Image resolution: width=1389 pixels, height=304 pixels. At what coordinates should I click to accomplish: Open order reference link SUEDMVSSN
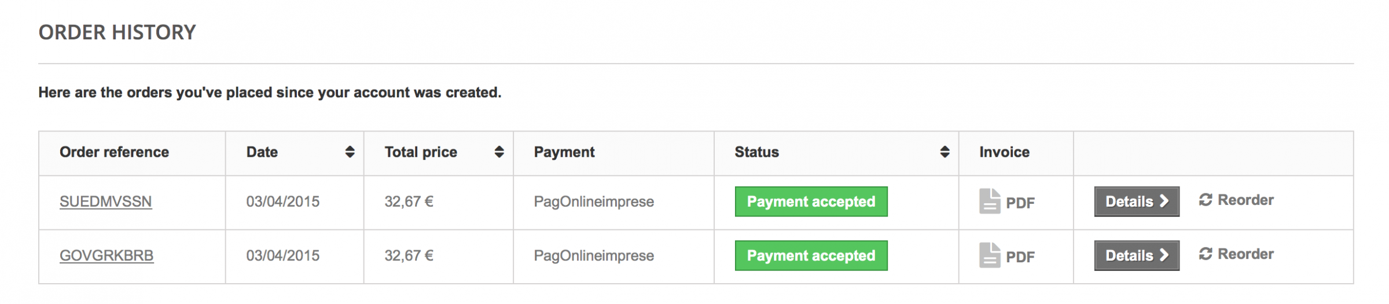106,202
